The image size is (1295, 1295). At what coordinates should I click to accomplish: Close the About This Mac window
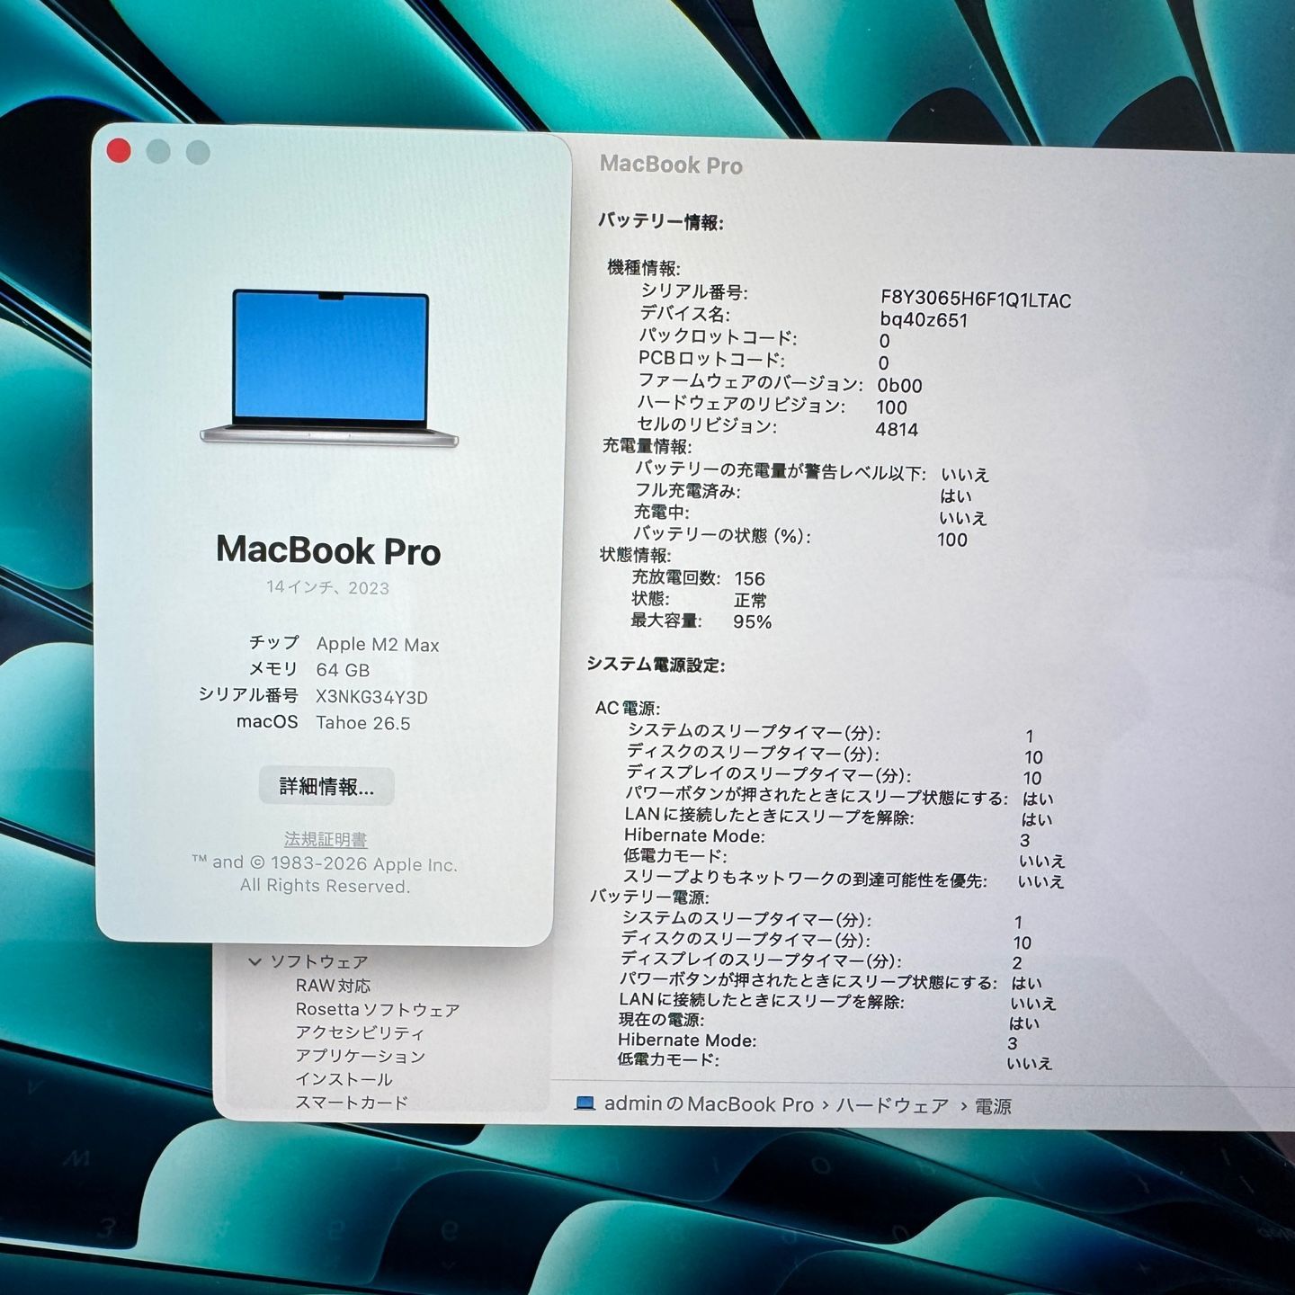pos(119,151)
